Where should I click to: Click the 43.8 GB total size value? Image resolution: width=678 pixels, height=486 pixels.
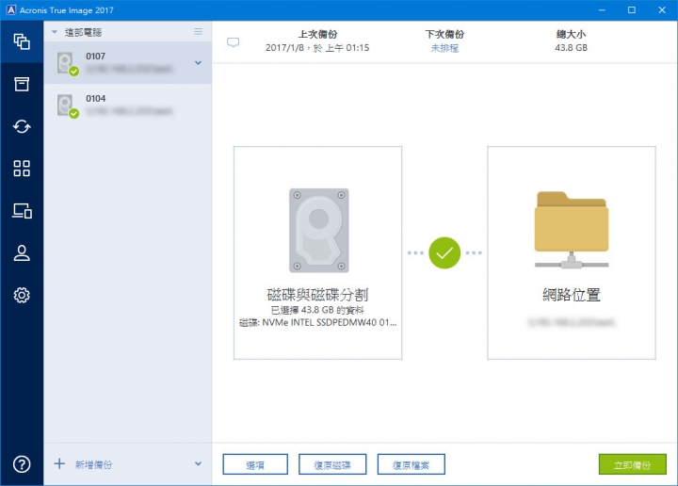pyautogui.click(x=572, y=48)
